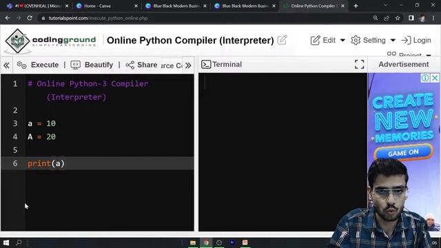Click the print(a) code line
The image size is (441, 248).
coord(46,163)
